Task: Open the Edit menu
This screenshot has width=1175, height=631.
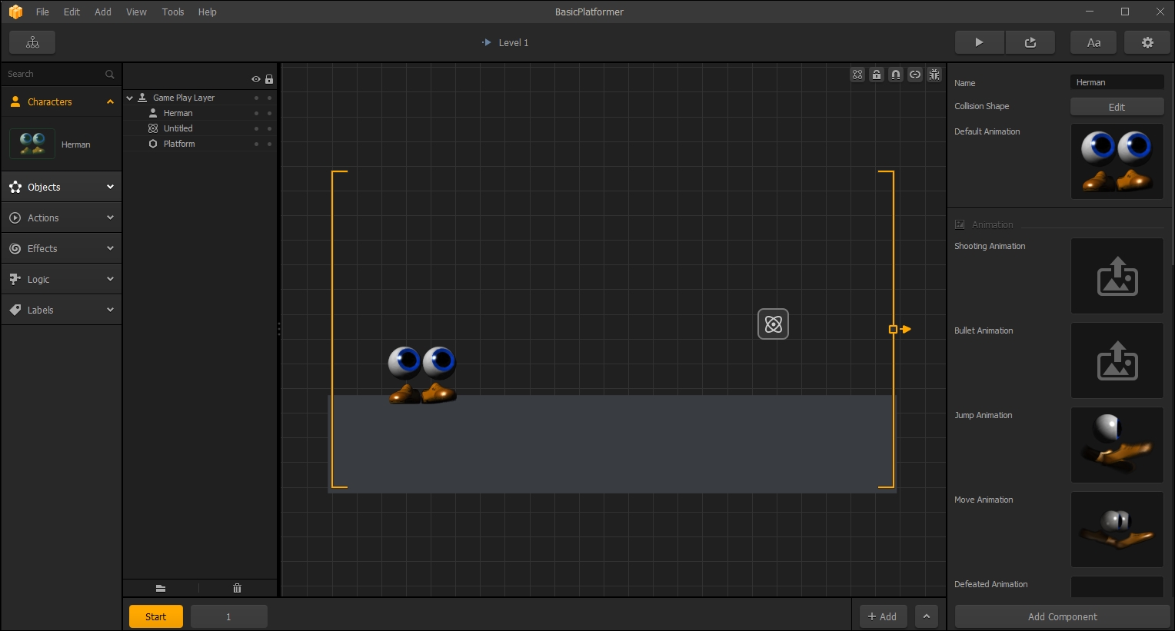Action: [72, 12]
